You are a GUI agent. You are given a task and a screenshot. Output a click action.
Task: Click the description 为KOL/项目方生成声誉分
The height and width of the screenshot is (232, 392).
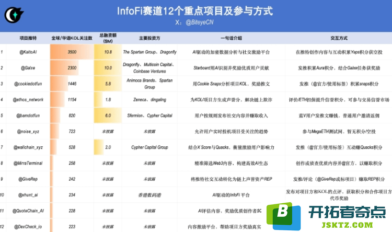coord(231,99)
